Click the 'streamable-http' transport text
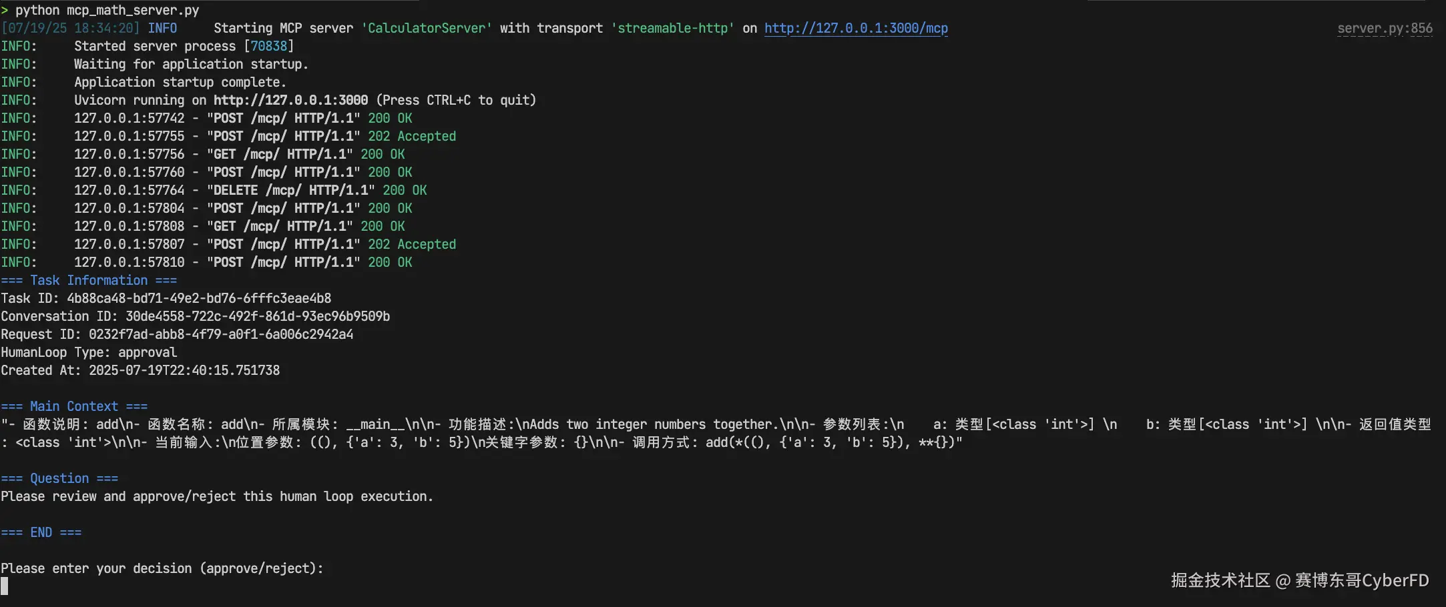 (x=673, y=28)
